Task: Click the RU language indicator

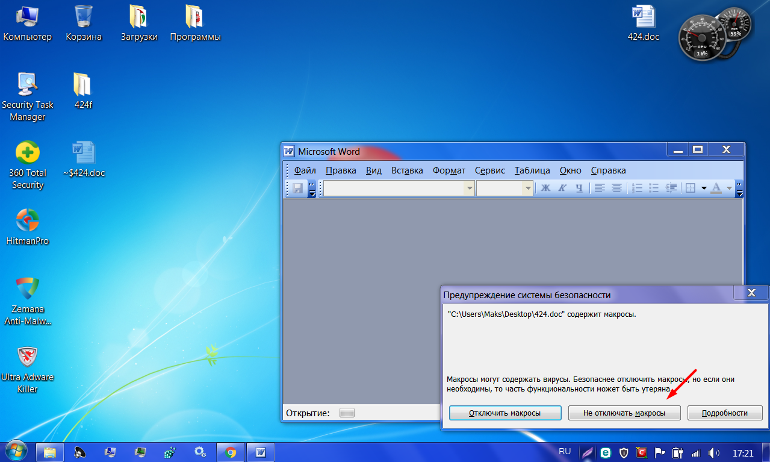Action: [x=565, y=451]
